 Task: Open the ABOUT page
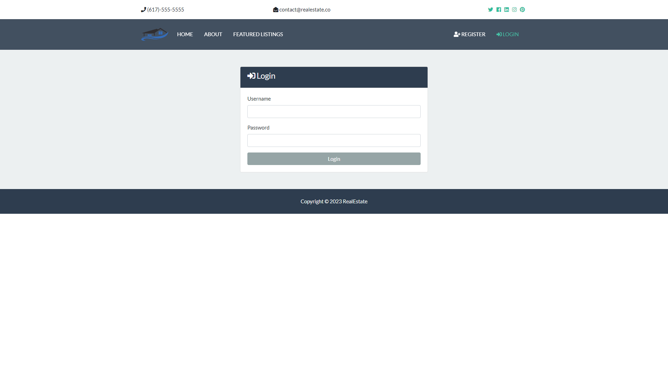tap(213, 34)
